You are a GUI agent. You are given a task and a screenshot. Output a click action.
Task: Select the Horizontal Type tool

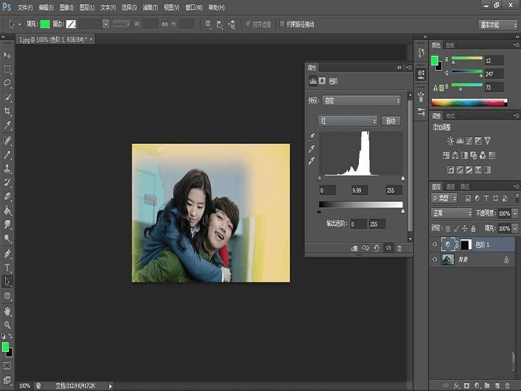click(x=8, y=268)
